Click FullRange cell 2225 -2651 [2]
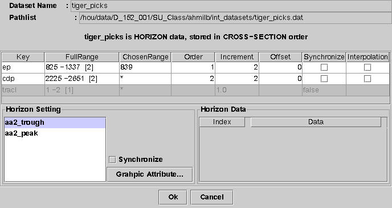 click(81, 79)
